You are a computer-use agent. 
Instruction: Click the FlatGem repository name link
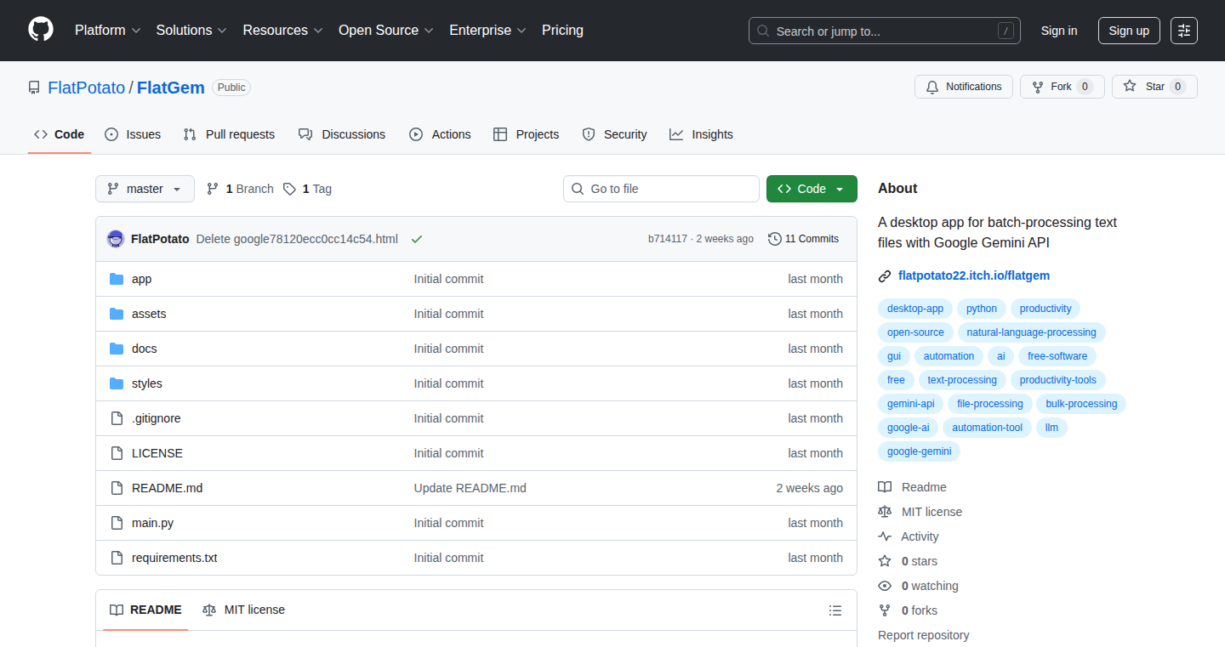171,88
